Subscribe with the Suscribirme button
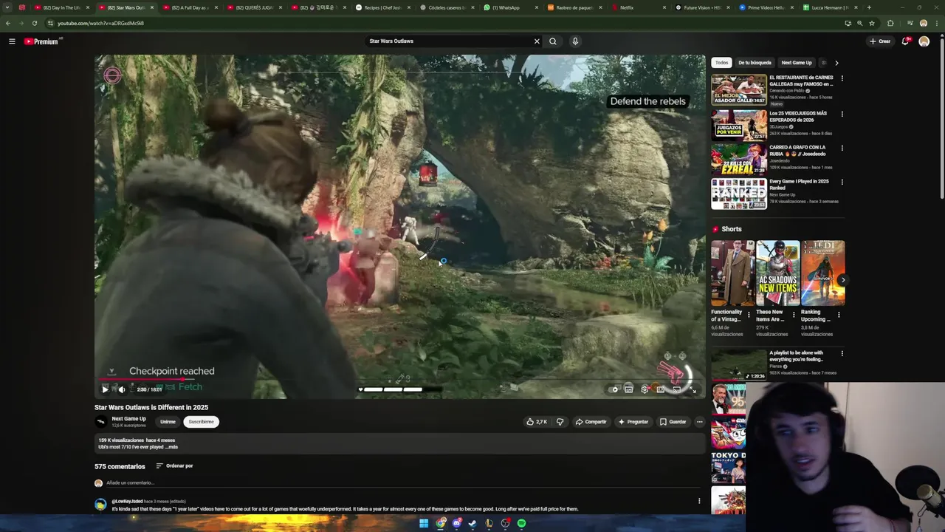The width and height of the screenshot is (945, 532). [x=201, y=422]
